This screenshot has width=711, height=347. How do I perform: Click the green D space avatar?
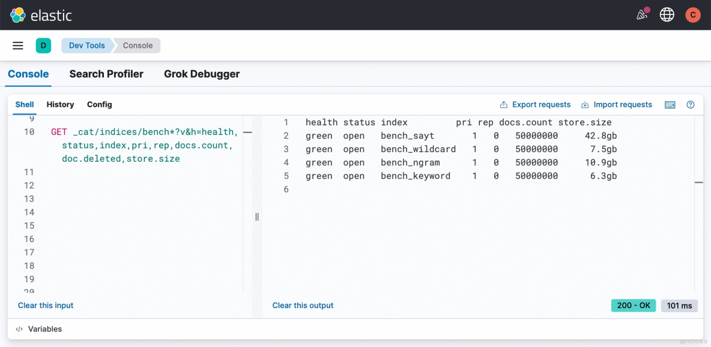[43, 46]
